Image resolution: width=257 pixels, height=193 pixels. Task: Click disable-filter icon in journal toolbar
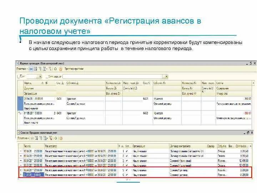(x=50, y=69)
